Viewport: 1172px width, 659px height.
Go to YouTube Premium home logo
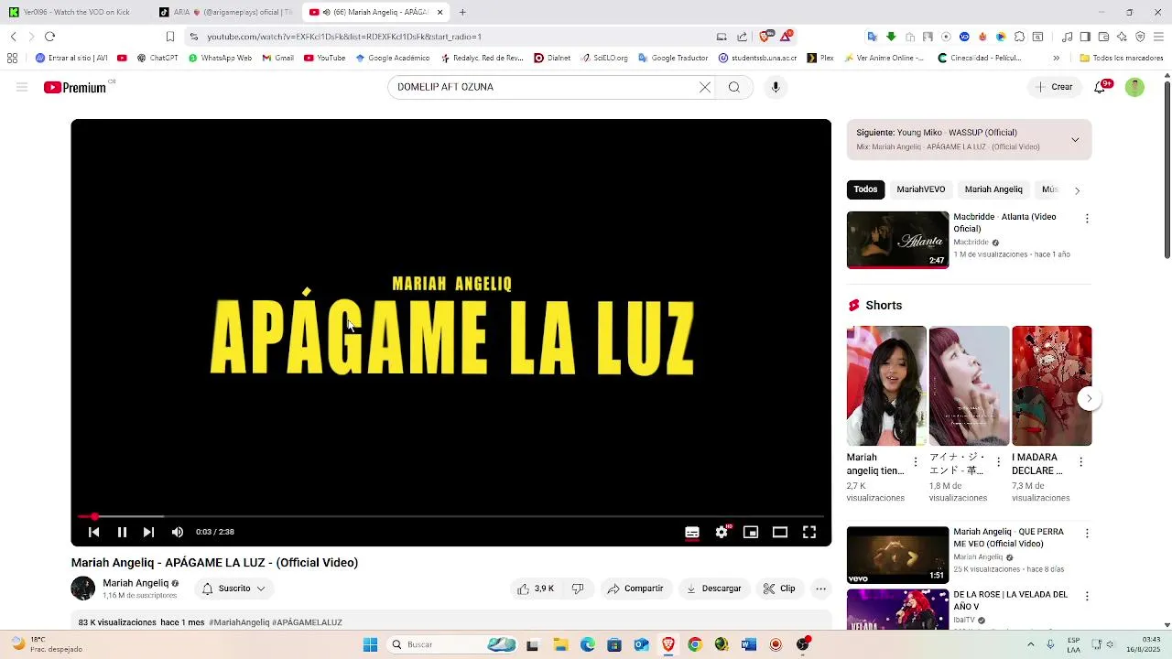(75, 87)
